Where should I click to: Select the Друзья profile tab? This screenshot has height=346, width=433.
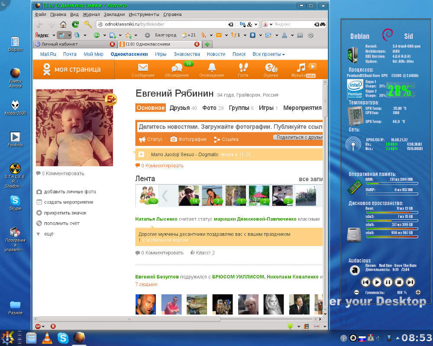click(183, 108)
